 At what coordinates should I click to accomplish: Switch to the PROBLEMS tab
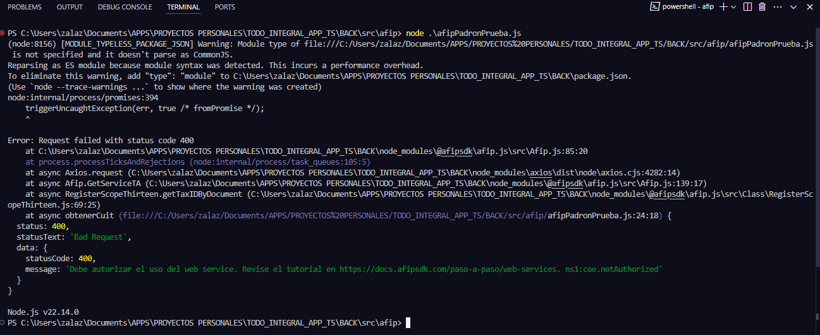[25, 8]
